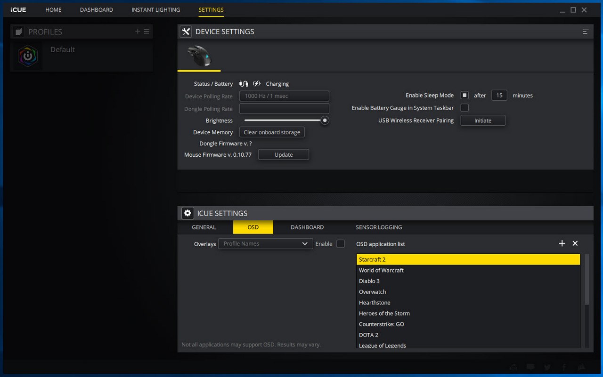Open the SENSOR LOGGING tab

coord(379,227)
